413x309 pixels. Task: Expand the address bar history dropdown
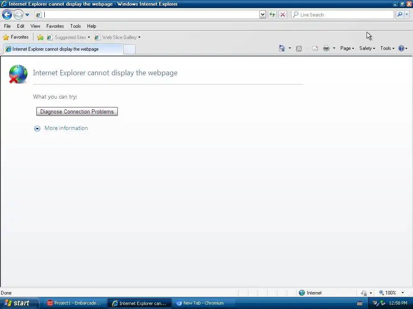coord(262,15)
